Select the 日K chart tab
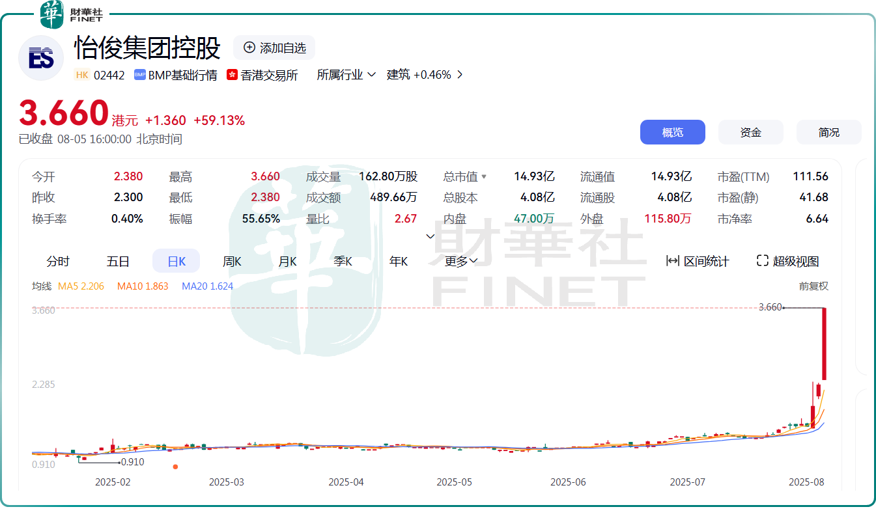 (x=177, y=261)
